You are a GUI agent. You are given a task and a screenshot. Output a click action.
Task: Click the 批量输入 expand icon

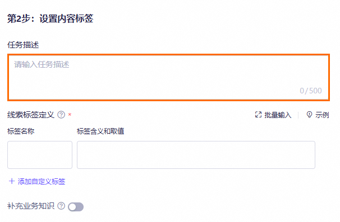click(x=258, y=115)
